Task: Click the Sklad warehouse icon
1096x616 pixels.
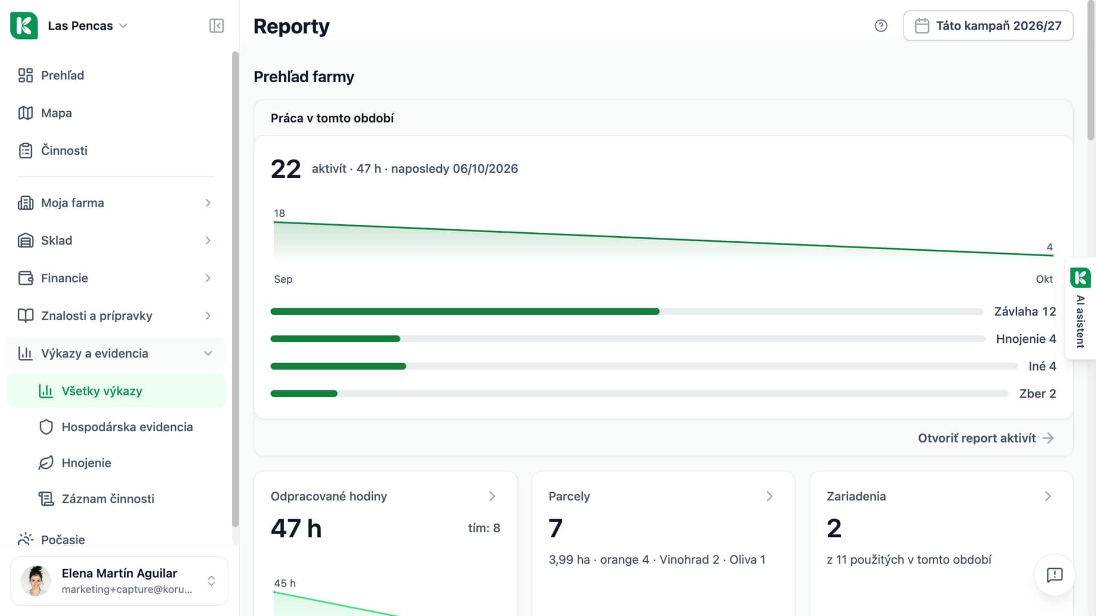Action: click(x=26, y=241)
